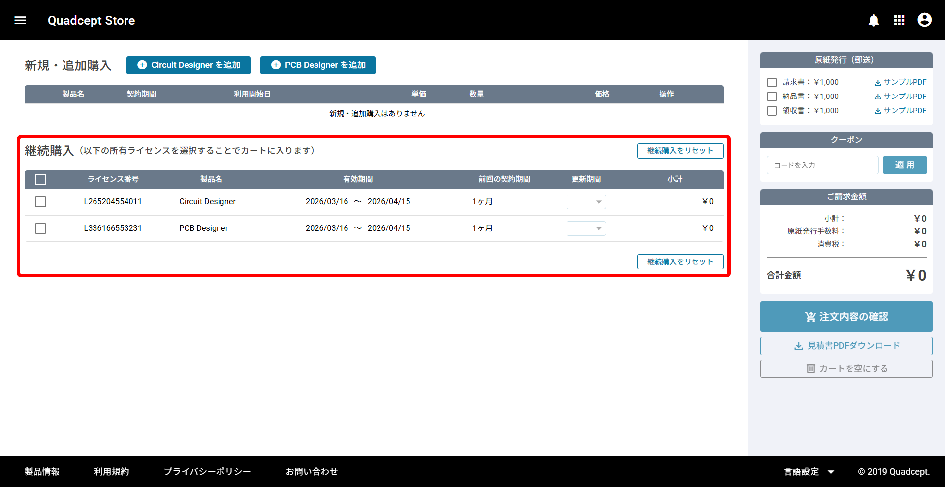Open renewal period dropdown for Circuit Designer
Screen dimensions: 945x487
(x=586, y=202)
